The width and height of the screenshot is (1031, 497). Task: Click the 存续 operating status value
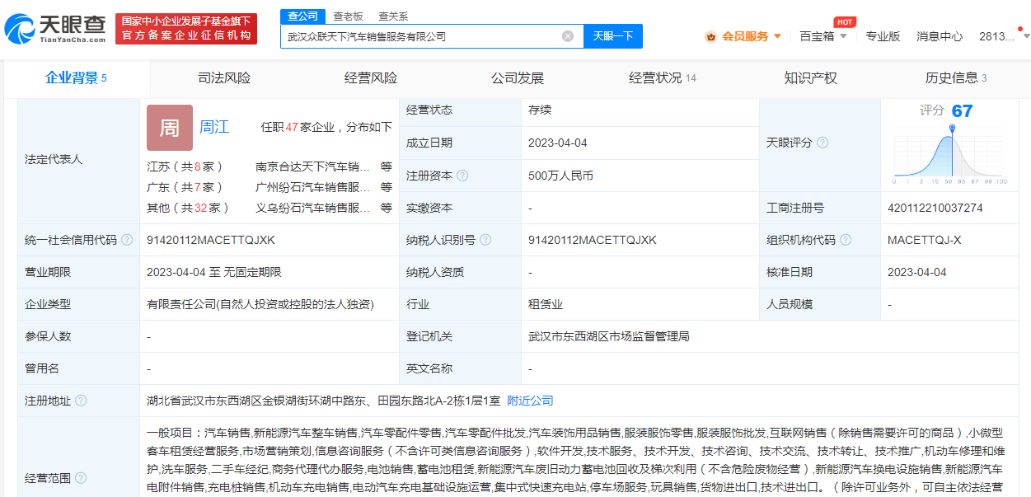point(540,110)
